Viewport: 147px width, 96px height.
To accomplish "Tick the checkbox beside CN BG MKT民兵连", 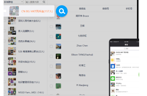I will point(5,11).
